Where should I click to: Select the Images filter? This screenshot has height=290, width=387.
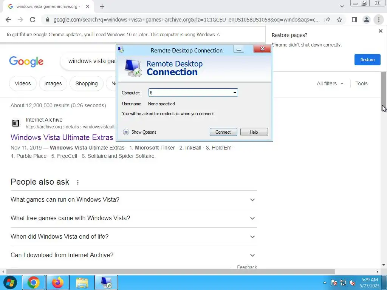coord(53,83)
